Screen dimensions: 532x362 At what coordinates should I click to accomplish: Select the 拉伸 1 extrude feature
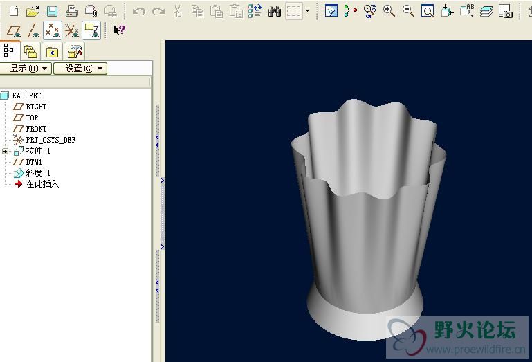[x=33, y=151]
